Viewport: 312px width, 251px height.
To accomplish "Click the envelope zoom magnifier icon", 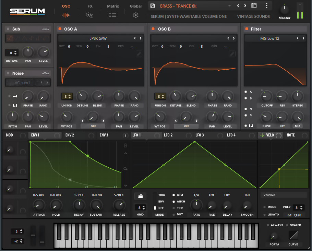I will 125,169.
